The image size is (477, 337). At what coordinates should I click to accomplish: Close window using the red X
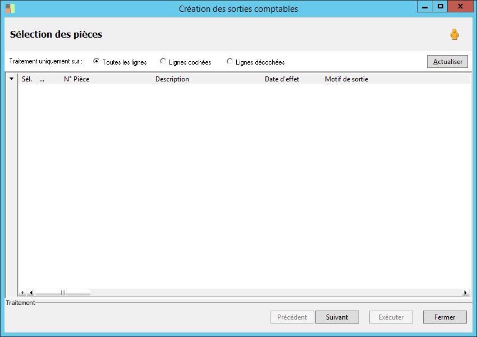tap(460, 7)
